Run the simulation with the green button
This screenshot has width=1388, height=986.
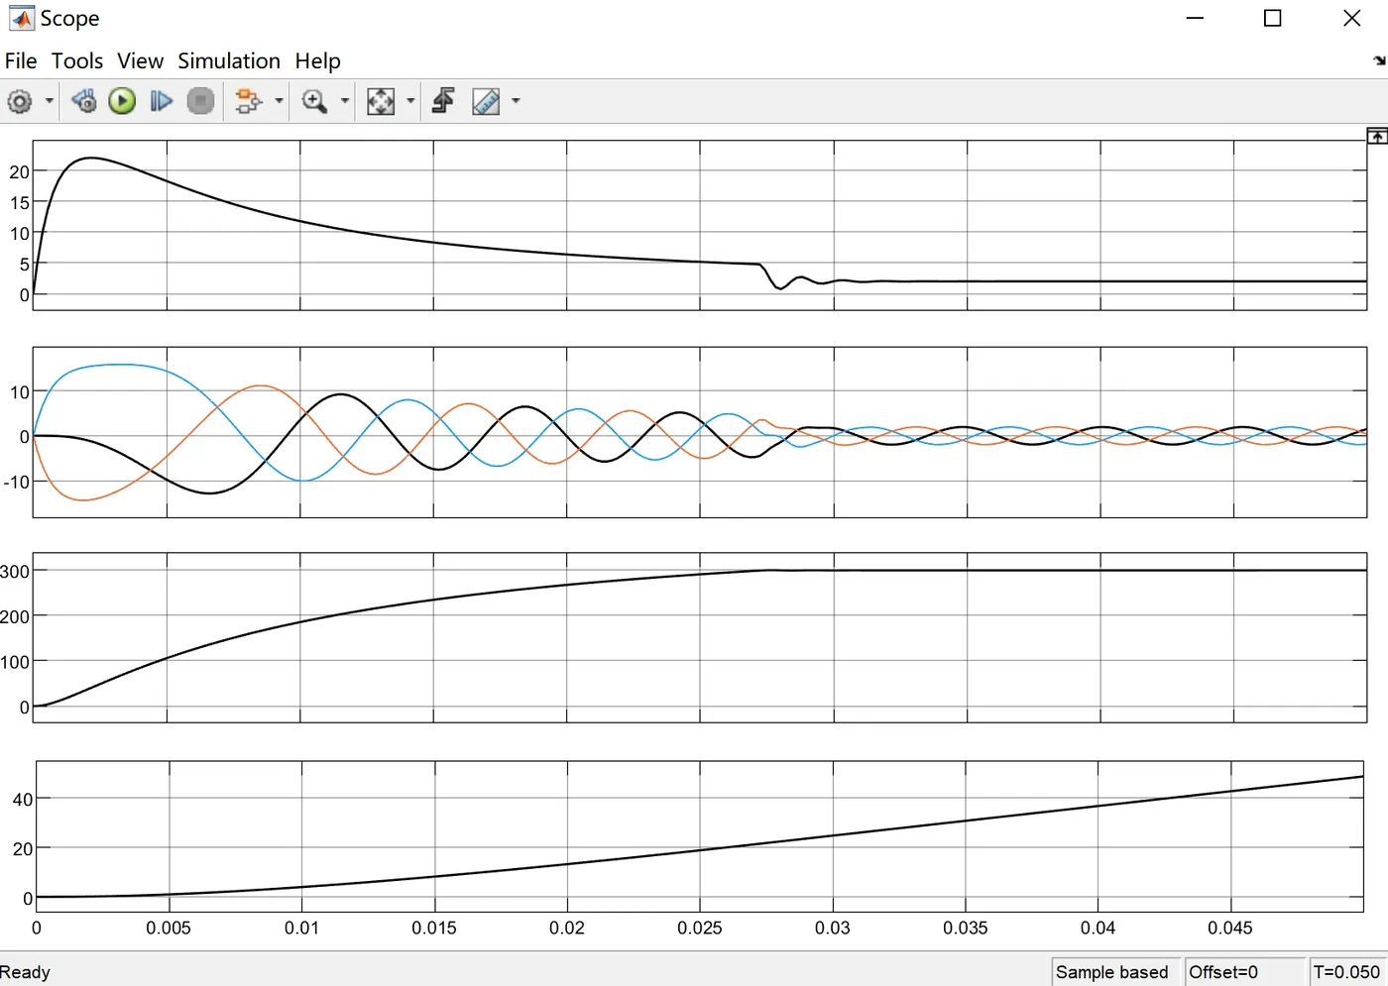pos(122,101)
